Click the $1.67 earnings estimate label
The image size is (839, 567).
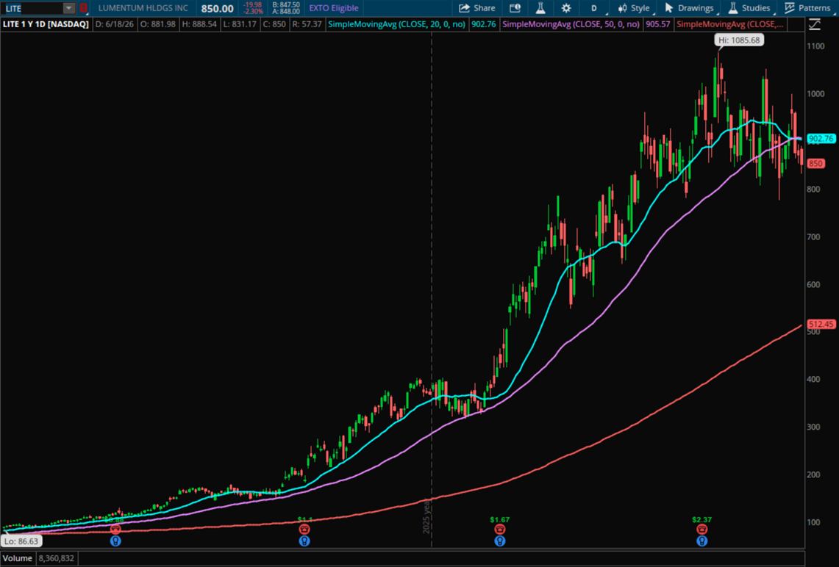(x=500, y=519)
